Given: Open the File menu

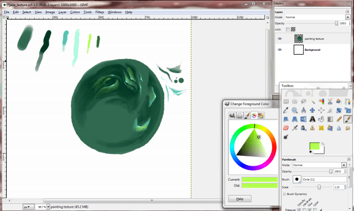Looking at the screenshot, I should coord(7,12).
